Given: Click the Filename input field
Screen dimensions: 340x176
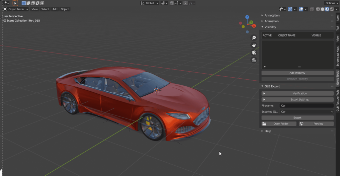Looking at the screenshot, I should coord(306,106).
